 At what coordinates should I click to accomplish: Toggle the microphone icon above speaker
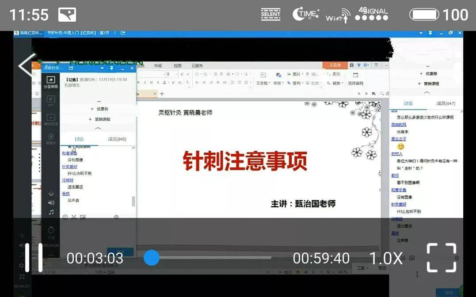coord(51,194)
